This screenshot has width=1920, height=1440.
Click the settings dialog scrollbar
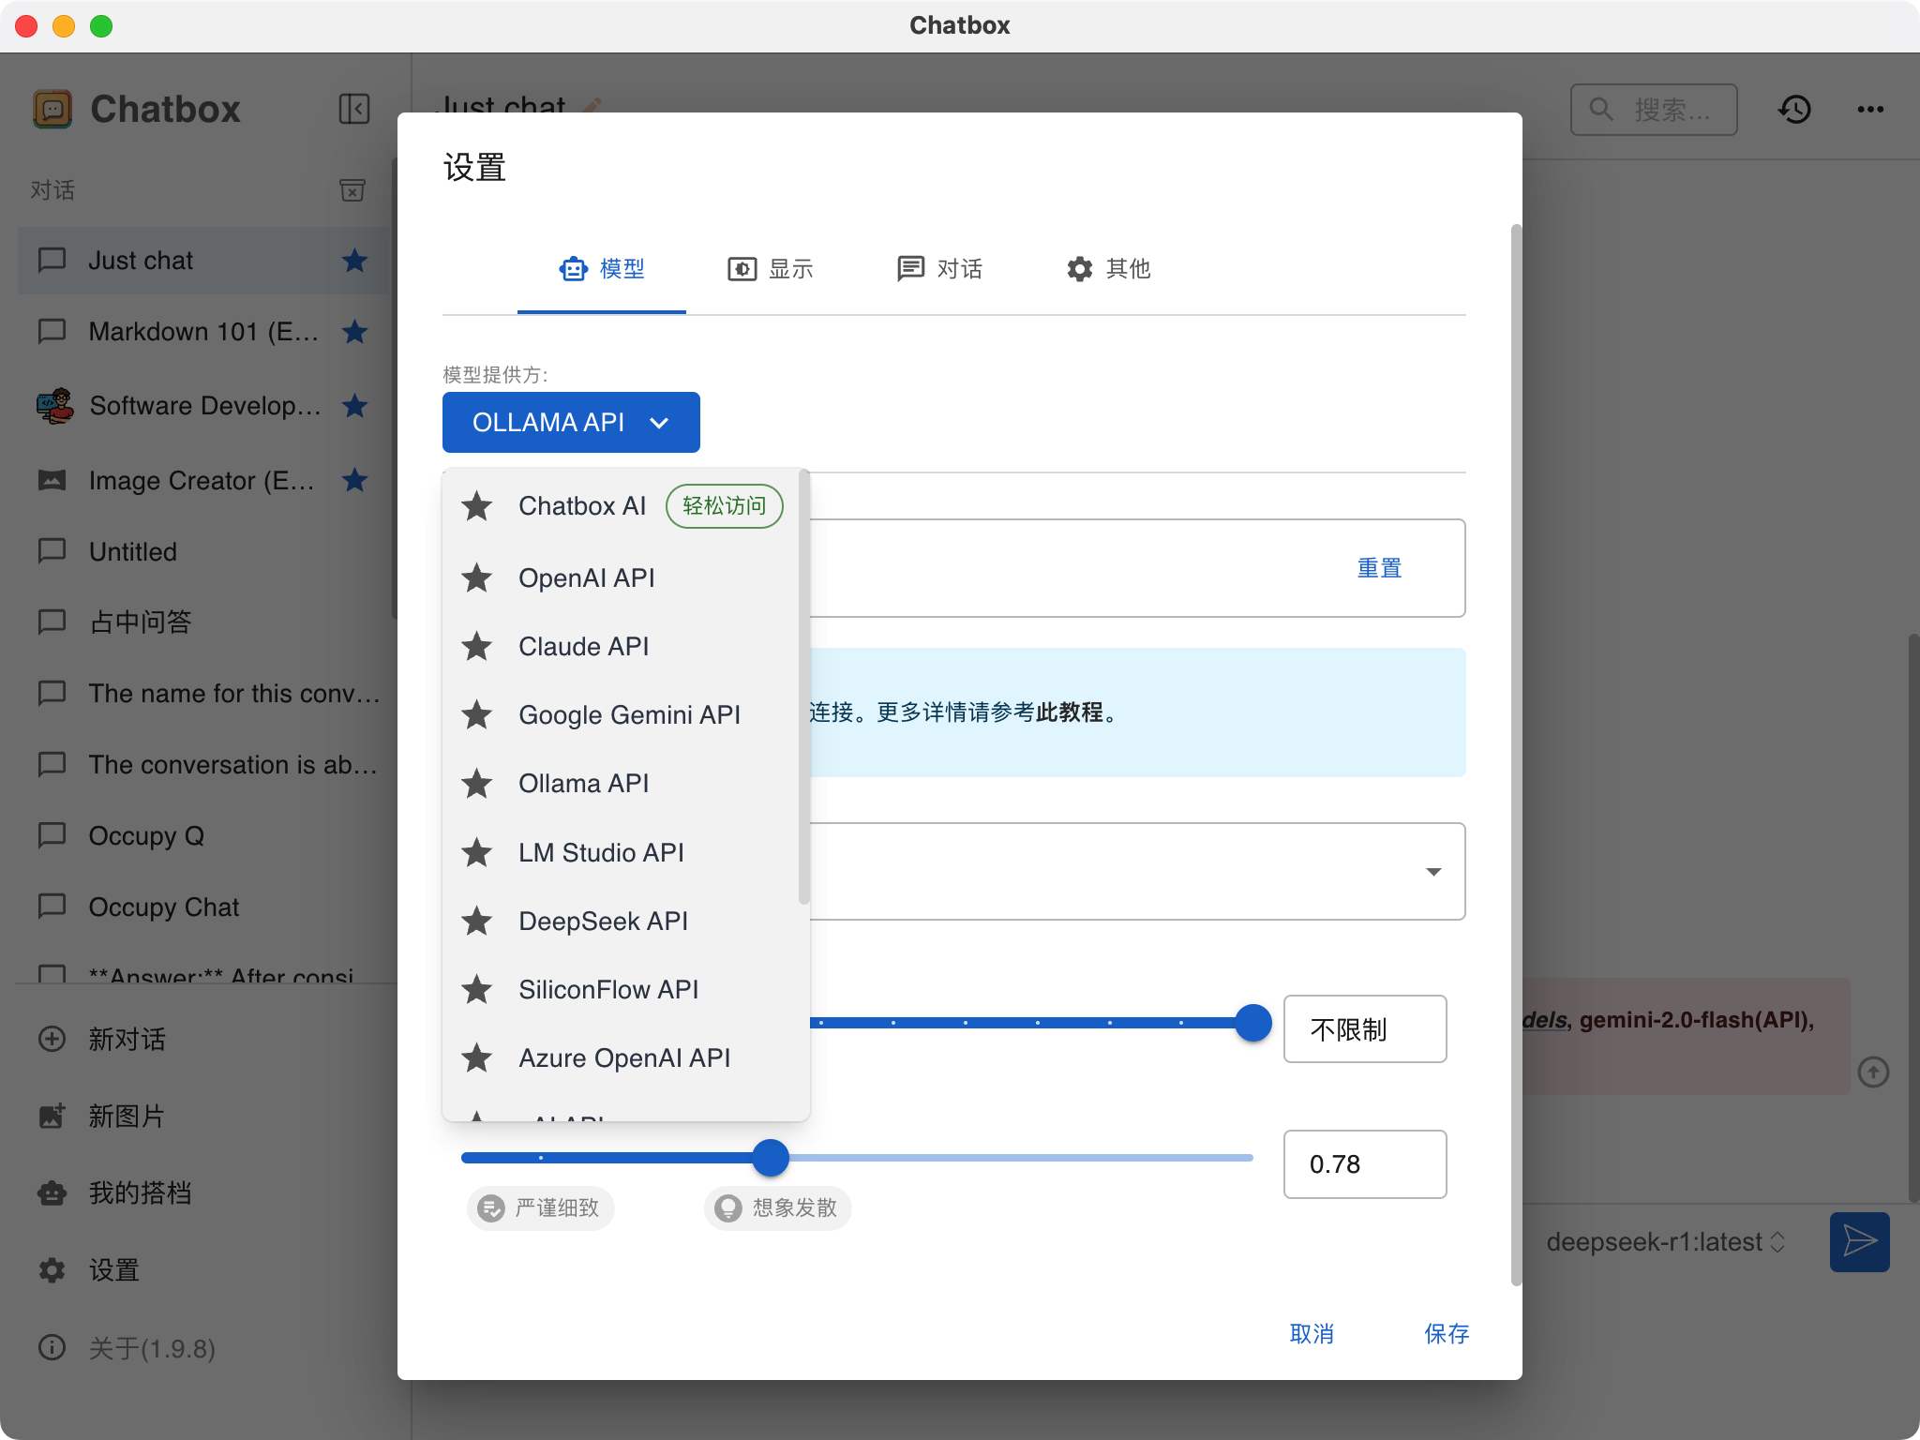[x=1515, y=755]
